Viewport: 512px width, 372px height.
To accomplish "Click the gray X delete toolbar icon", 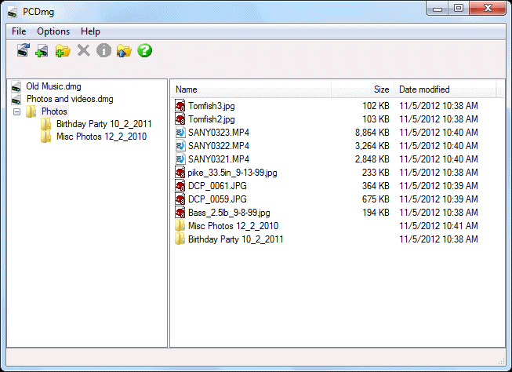I will (84, 51).
